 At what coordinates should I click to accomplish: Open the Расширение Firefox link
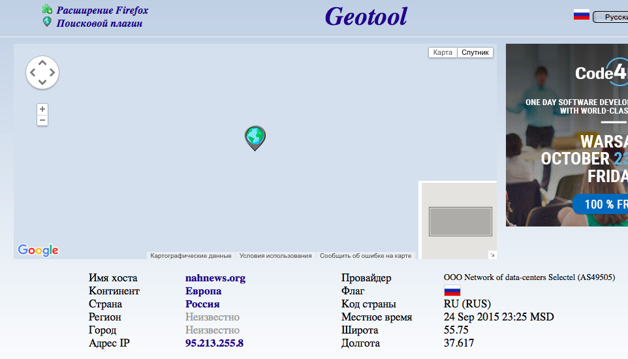tap(102, 10)
